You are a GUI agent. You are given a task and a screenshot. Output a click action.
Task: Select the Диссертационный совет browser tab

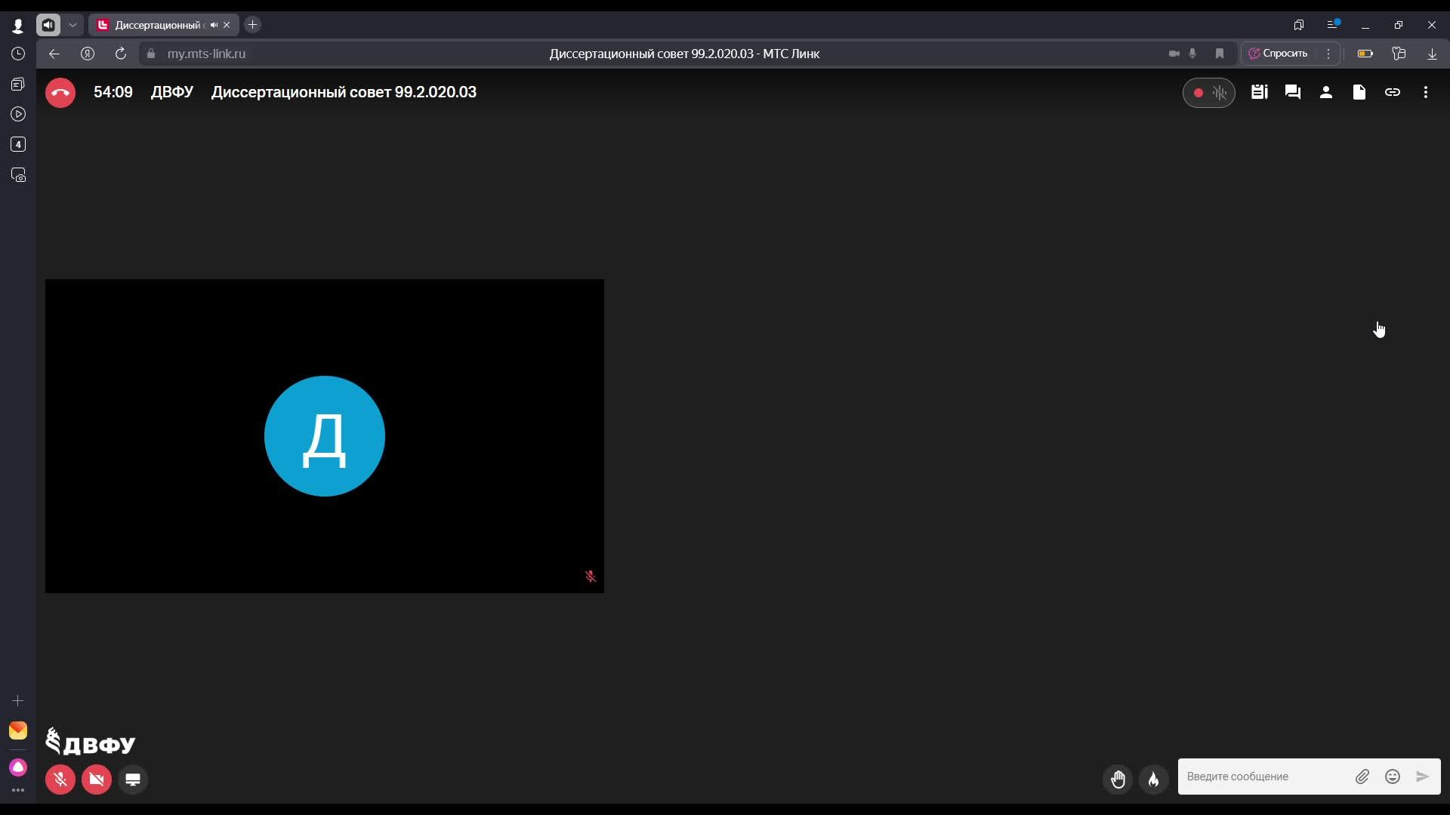click(x=159, y=25)
